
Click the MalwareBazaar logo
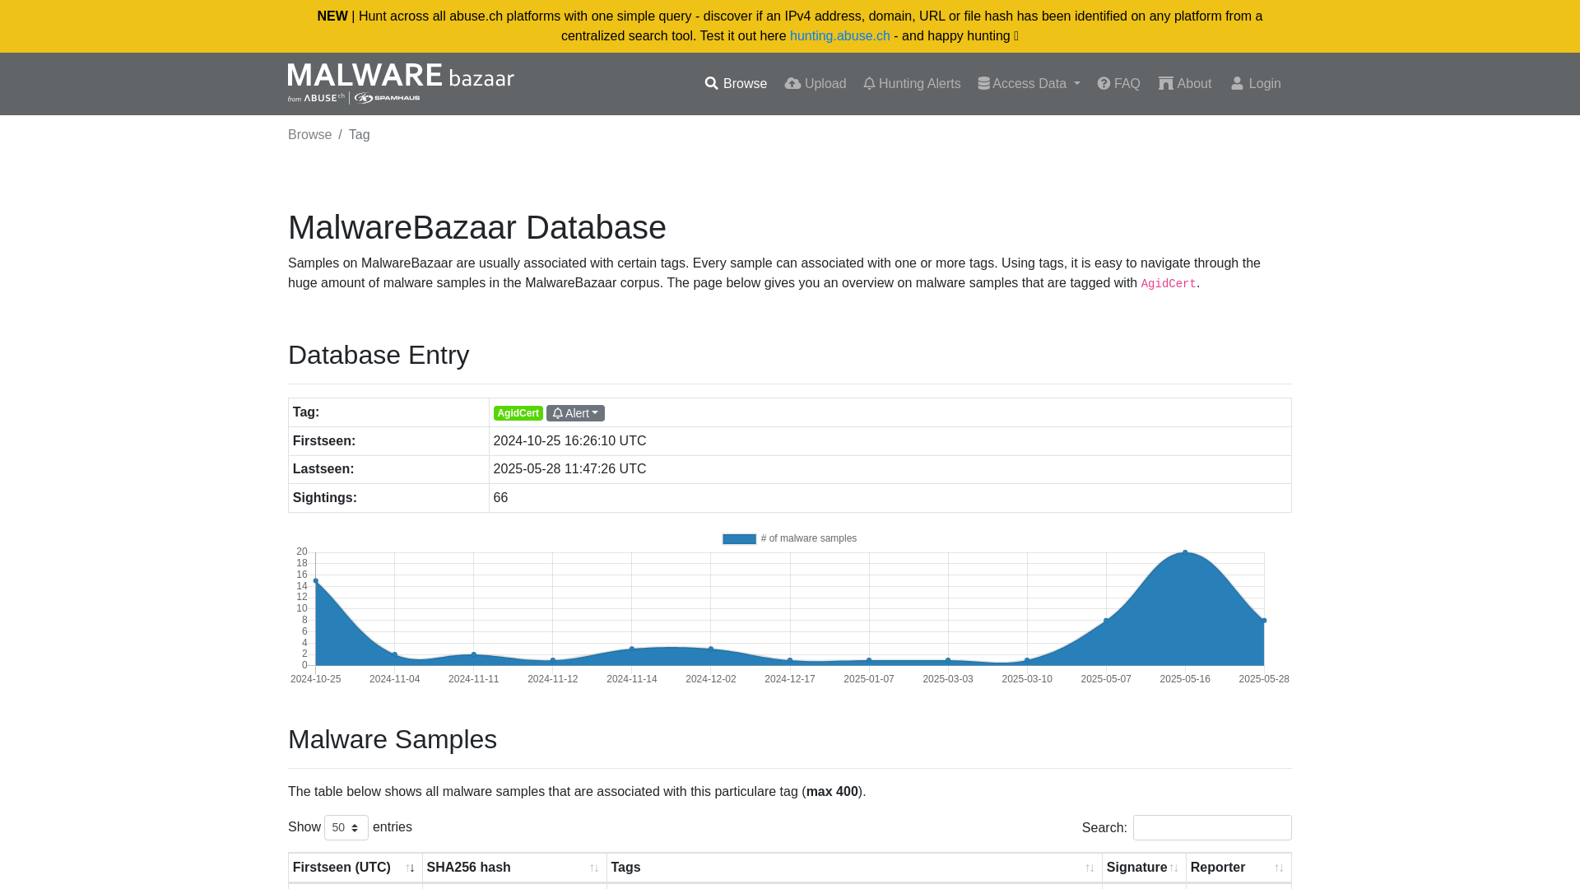pos(401,83)
